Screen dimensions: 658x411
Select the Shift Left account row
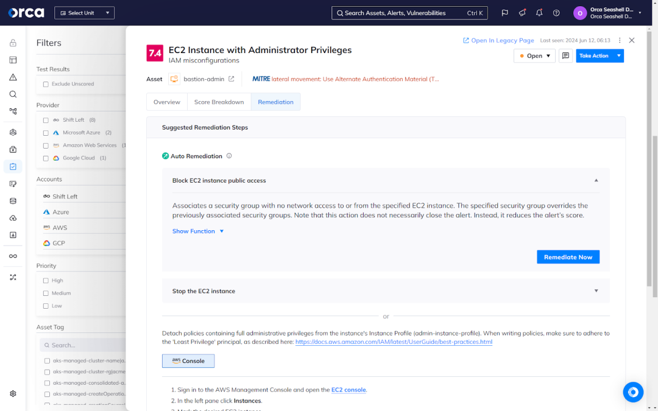(84, 196)
